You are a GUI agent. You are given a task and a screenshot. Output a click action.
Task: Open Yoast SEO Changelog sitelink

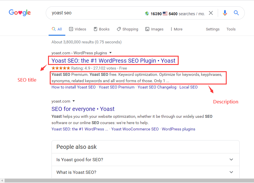(x=157, y=87)
